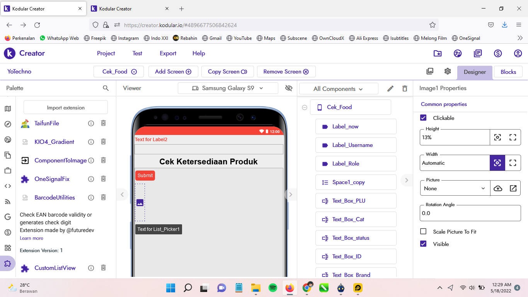Search the palette with magnifier icon

pos(106,88)
